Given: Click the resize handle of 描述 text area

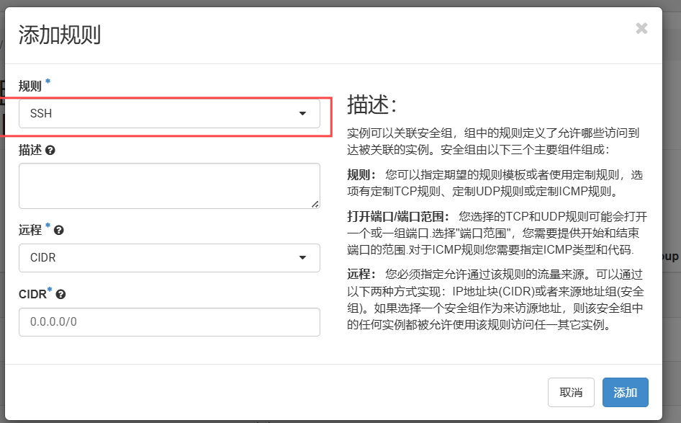Looking at the screenshot, I should [x=315, y=204].
